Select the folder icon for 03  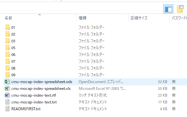click(x=7, y=41)
